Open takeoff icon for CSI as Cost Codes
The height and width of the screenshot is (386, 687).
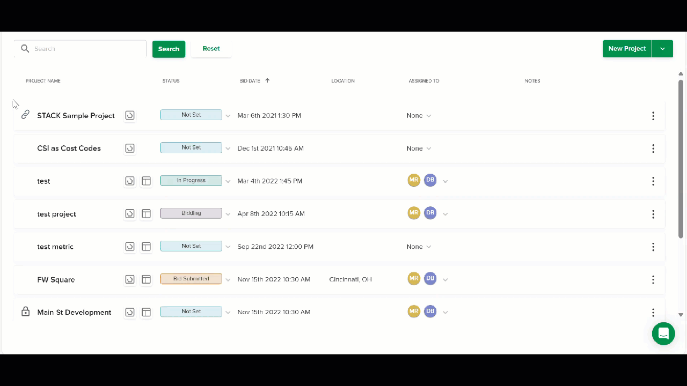[x=130, y=148]
